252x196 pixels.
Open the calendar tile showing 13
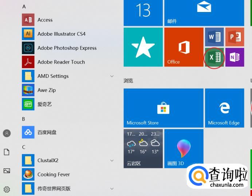[143, 13]
